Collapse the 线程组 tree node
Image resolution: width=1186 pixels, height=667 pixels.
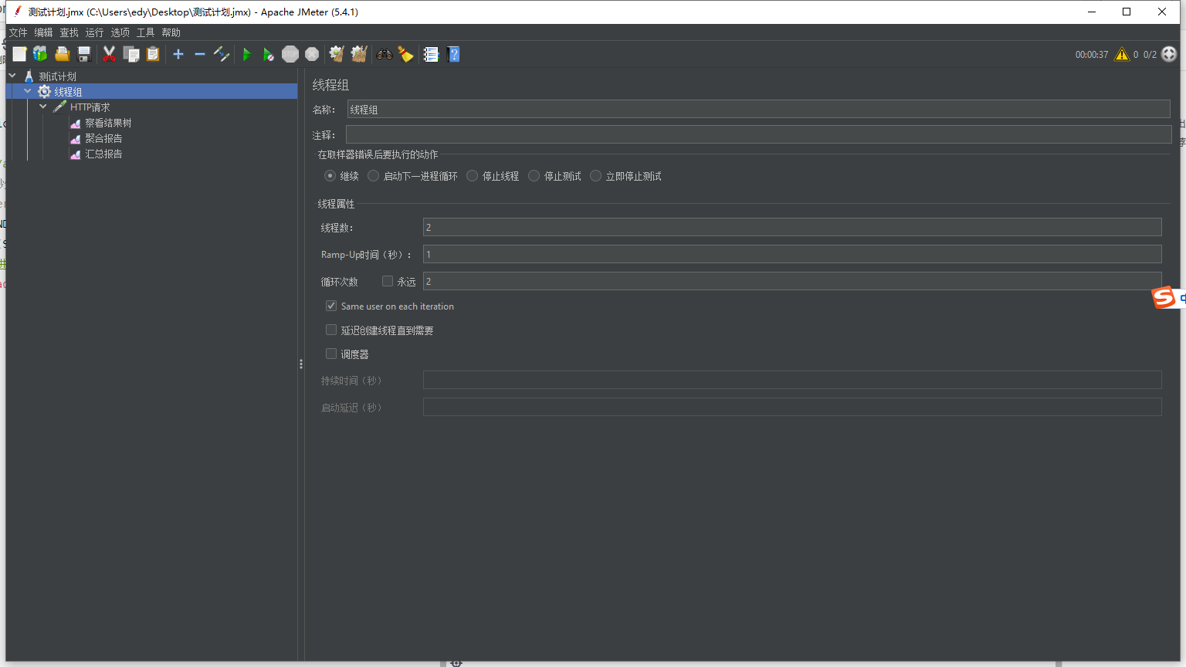point(28,91)
